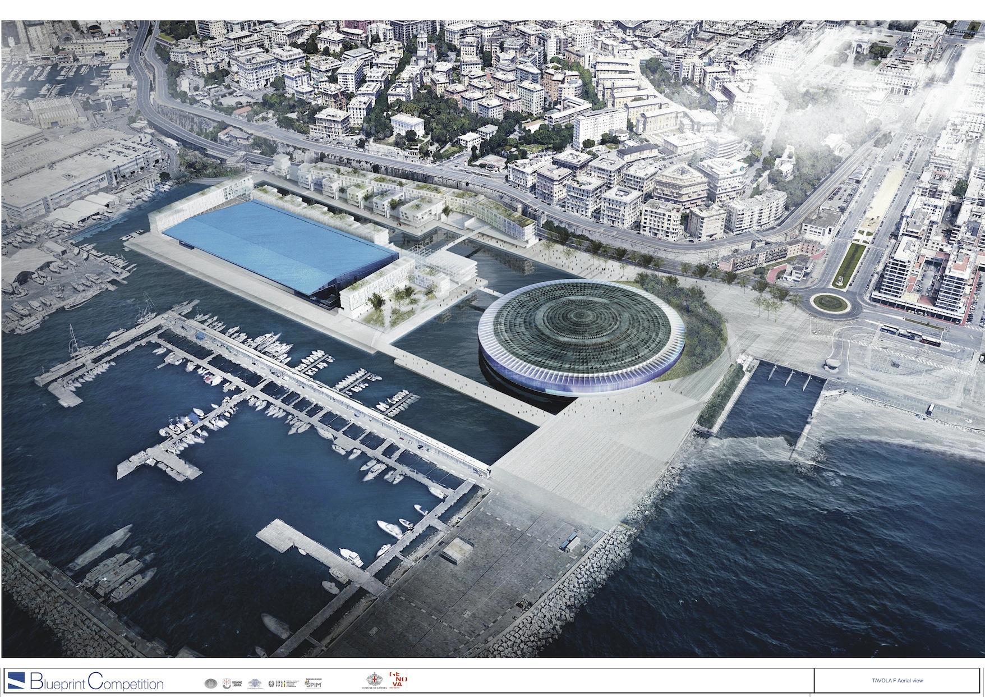Click the blue emblem beside Regione Liguria
Screen dimensions: 985x697
pyautogui.click(x=255, y=683)
